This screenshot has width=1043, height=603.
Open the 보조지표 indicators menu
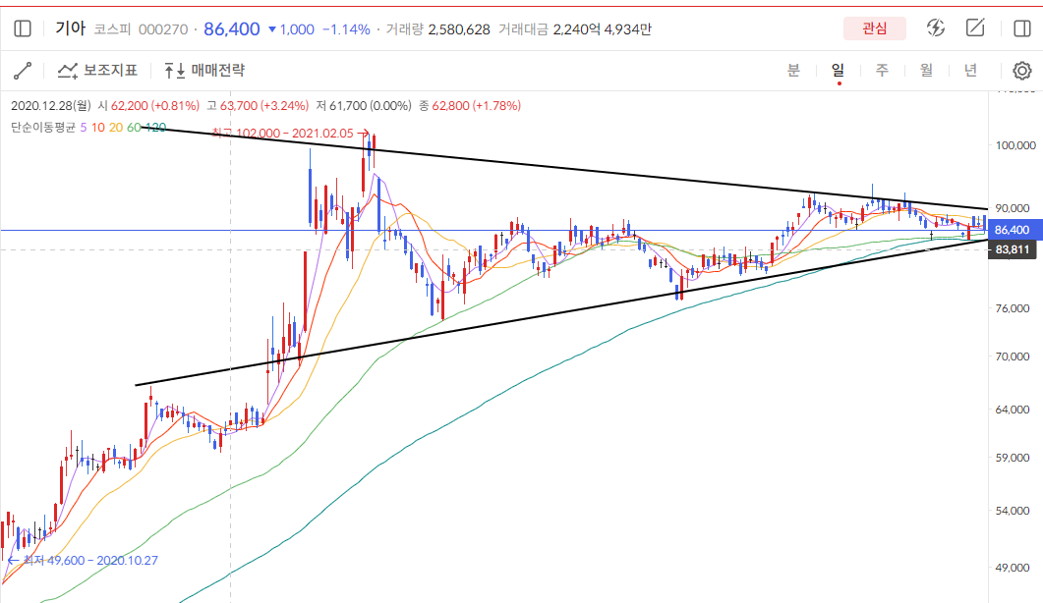(x=97, y=71)
